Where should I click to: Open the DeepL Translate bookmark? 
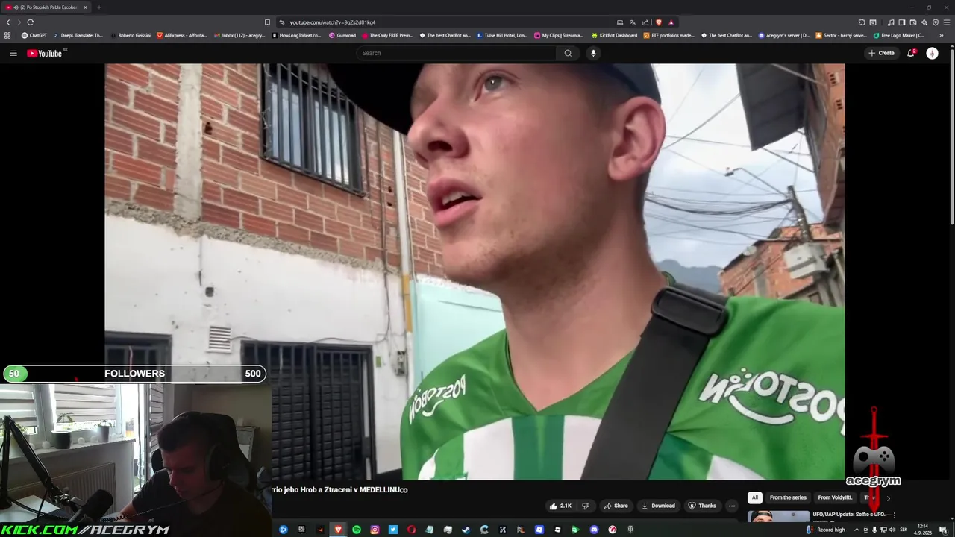pyautogui.click(x=78, y=35)
